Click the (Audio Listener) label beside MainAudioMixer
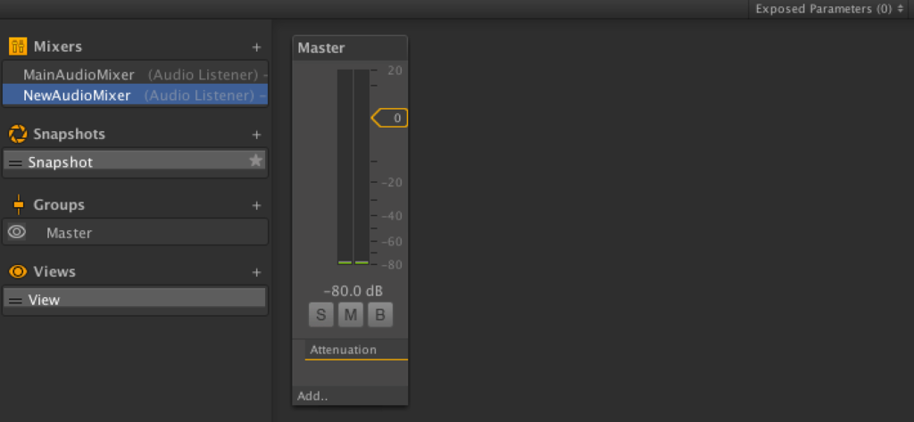 pos(203,75)
